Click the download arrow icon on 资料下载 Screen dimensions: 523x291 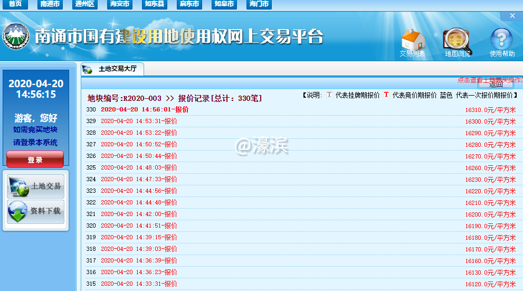coord(17,212)
